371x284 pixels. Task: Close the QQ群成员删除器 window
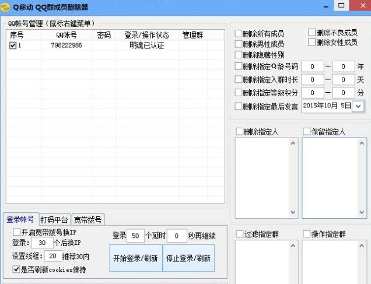[x=363, y=5]
